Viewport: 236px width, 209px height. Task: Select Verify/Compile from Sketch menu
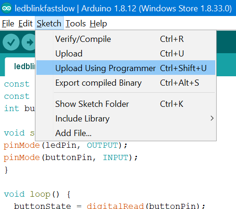126,39
